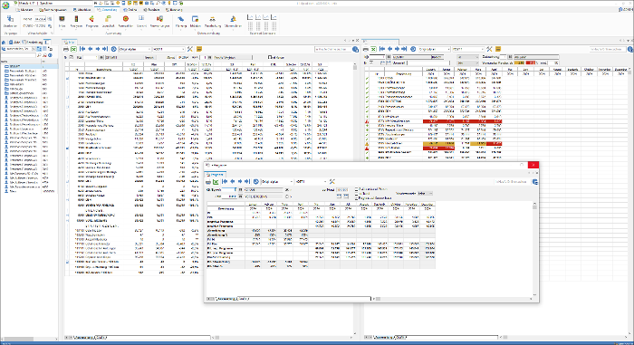Print from the popup dialog toolbar
Screen dimensions: 634x345
coord(208,182)
